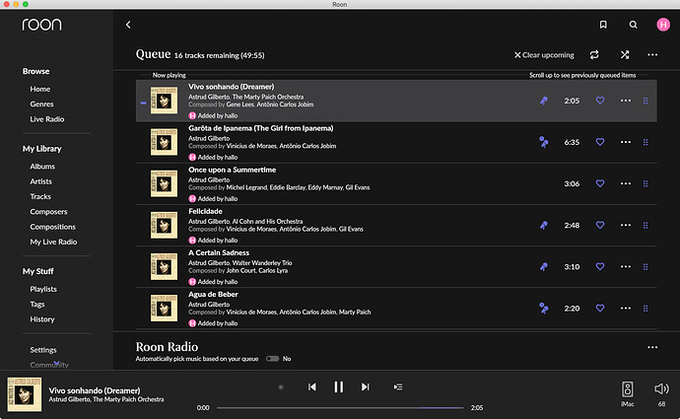Open Albums in My Library
Screen dimensions: 680x419
pos(42,167)
